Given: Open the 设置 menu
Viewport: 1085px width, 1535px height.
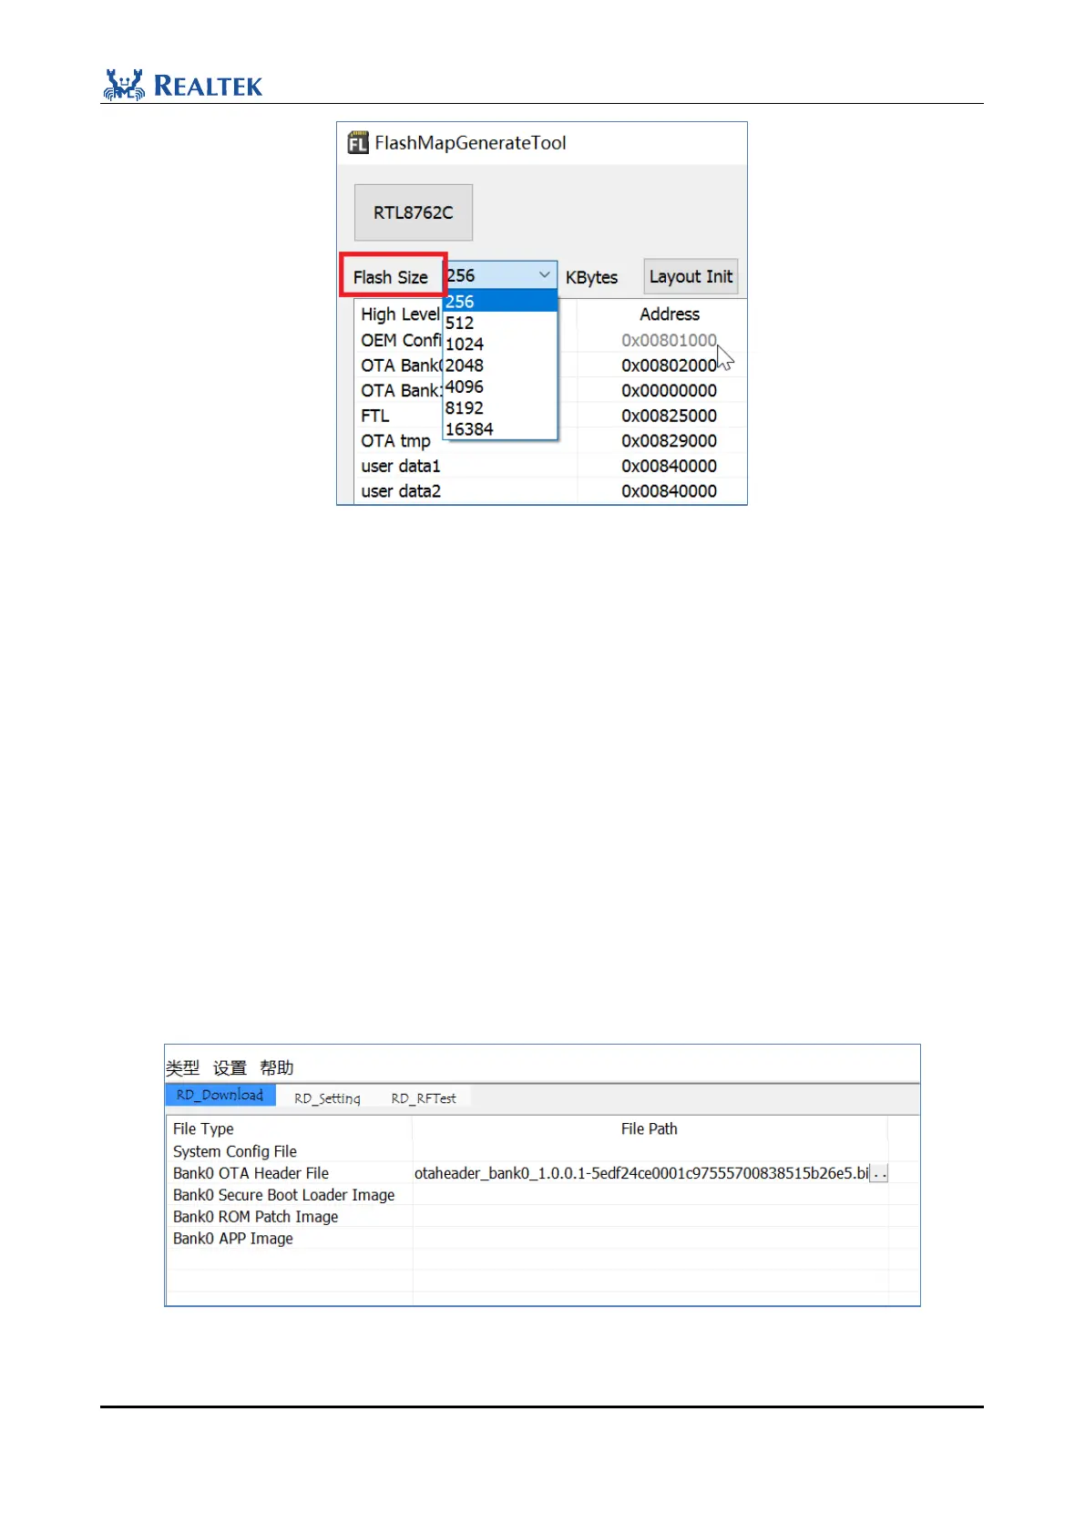Looking at the screenshot, I should point(230,1067).
